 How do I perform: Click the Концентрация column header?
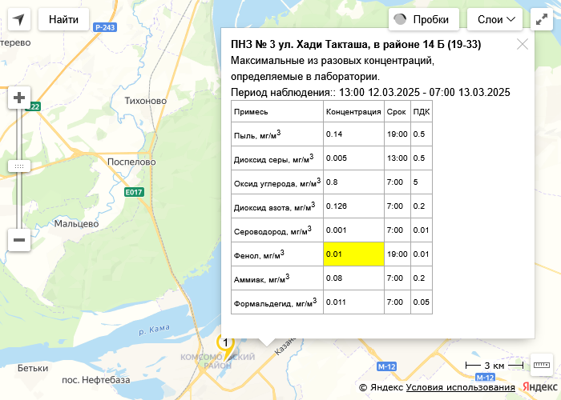pos(353,111)
